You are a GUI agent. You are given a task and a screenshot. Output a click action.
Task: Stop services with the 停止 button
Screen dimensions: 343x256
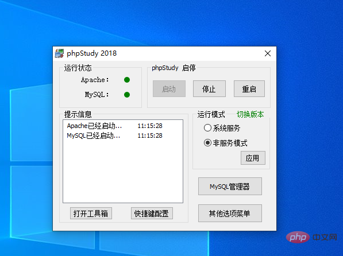click(x=209, y=89)
